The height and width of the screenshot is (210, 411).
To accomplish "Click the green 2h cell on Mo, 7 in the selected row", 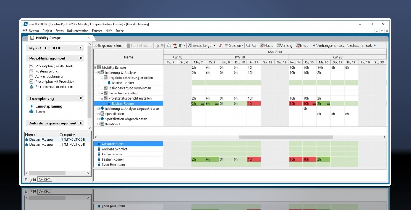I will tap(198, 104).
